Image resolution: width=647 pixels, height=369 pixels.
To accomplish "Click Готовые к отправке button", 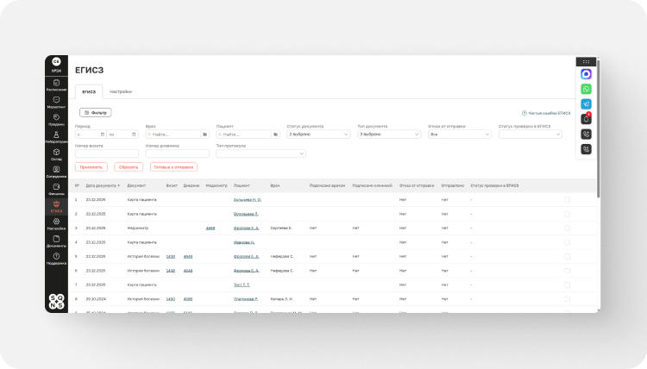I will click(173, 167).
